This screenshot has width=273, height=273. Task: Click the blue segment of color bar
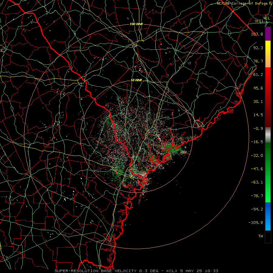point(268,216)
